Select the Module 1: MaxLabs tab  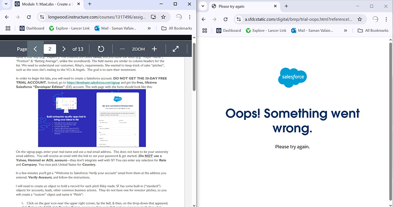tap(48, 4)
